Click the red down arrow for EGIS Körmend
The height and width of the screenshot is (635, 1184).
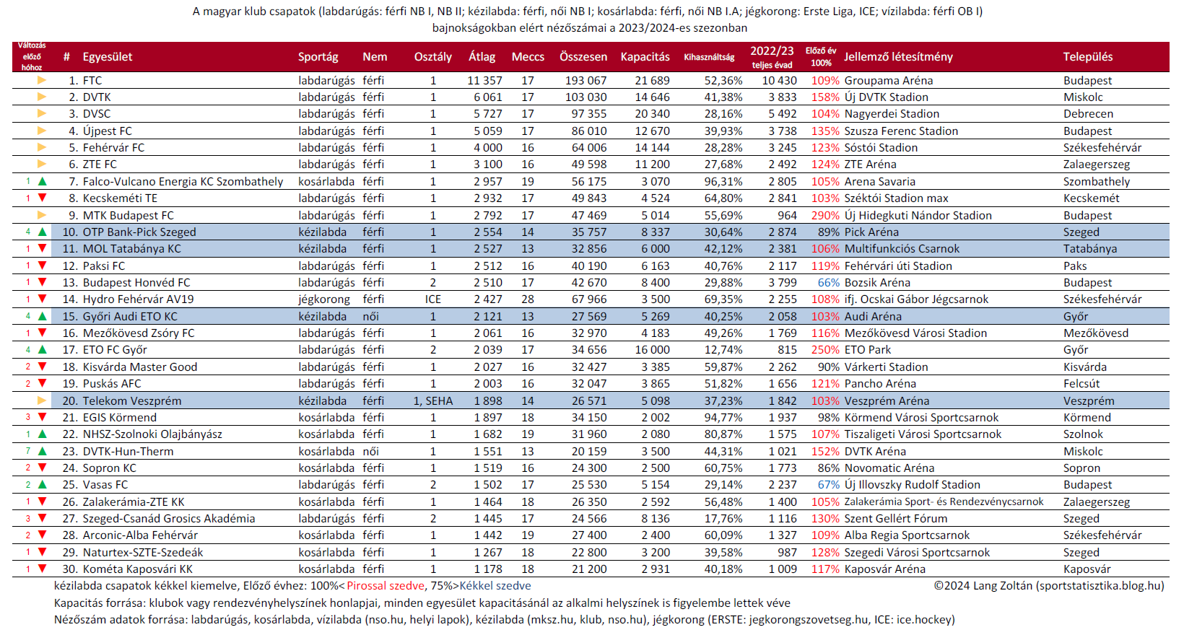coord(42,417)
